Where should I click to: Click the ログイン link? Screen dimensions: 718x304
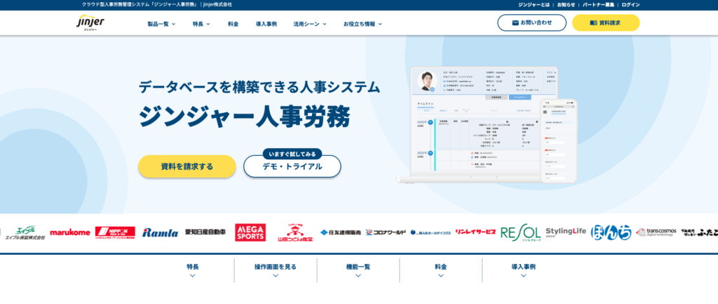click(x=630, y=5)
